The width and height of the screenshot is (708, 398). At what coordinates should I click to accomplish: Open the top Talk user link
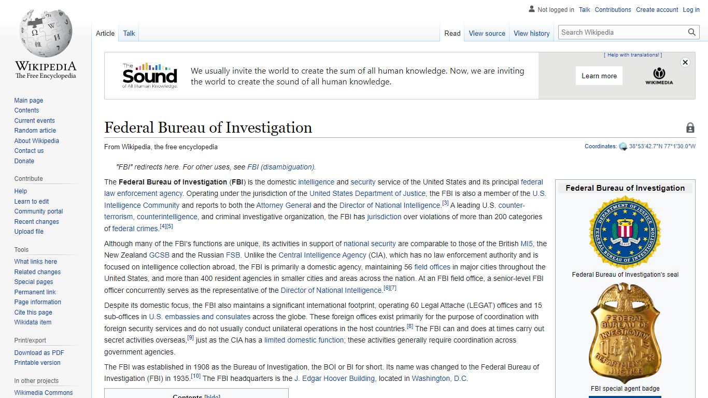(x=585, y=10)
